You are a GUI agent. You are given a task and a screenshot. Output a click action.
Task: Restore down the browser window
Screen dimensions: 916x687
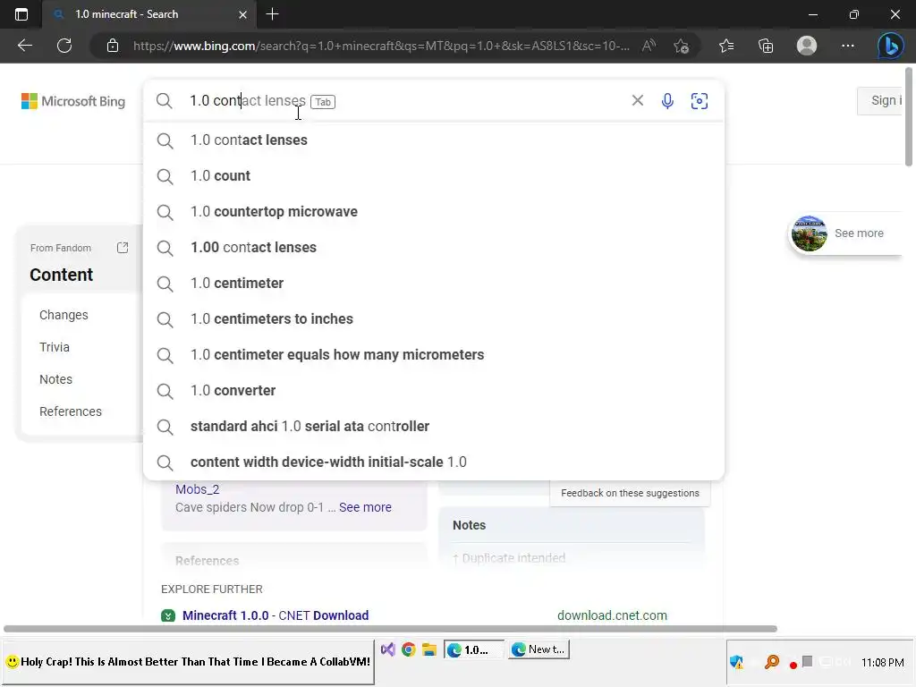[853, 14]
